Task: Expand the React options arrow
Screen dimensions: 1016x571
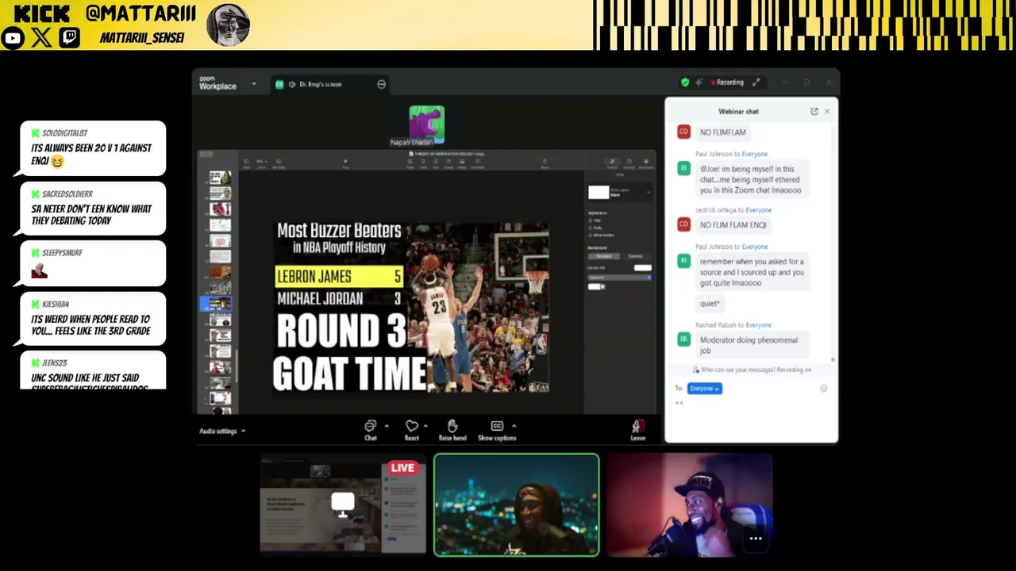Action: 425,426
